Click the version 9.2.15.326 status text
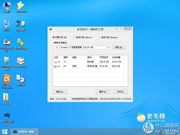 click(x=58, y=99)
